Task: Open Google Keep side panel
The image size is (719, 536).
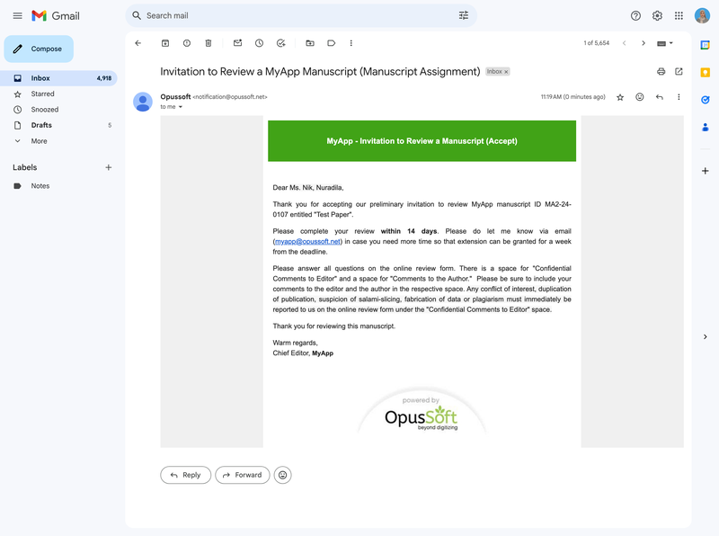Action: (706, 73)
